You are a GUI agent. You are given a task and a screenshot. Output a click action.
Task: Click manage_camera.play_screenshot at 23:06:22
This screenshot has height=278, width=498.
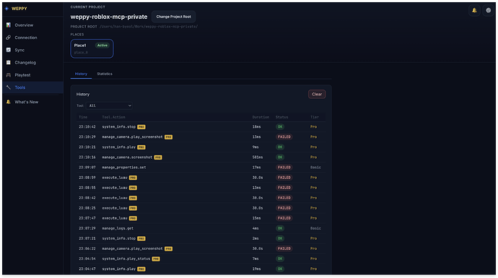pos(132,249)
